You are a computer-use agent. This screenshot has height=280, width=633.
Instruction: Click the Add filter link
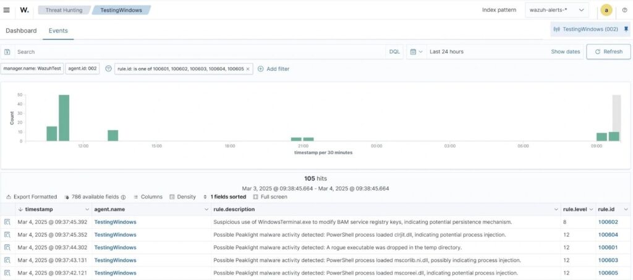pyautogui.click(x=278, y=69)
